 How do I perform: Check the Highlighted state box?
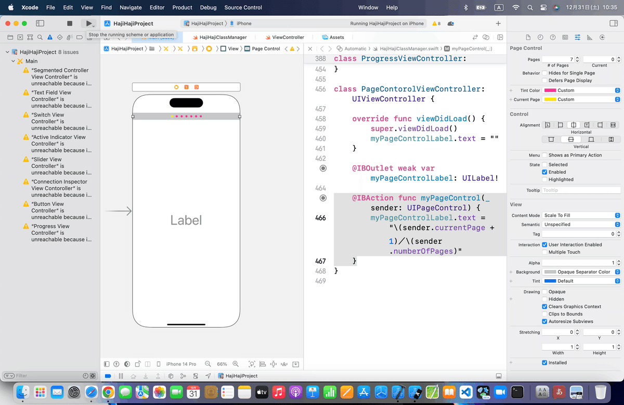click(544, 179)
